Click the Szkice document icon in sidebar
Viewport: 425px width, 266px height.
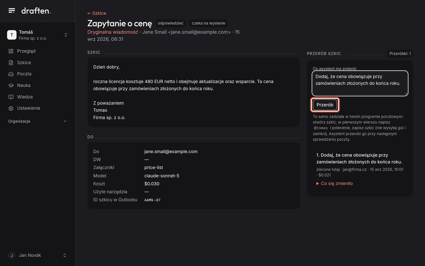[x=11, y=63]
